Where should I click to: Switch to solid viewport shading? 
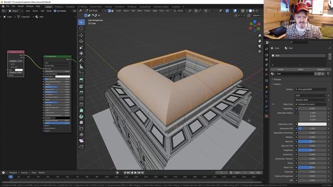click(x=250, y=11)
